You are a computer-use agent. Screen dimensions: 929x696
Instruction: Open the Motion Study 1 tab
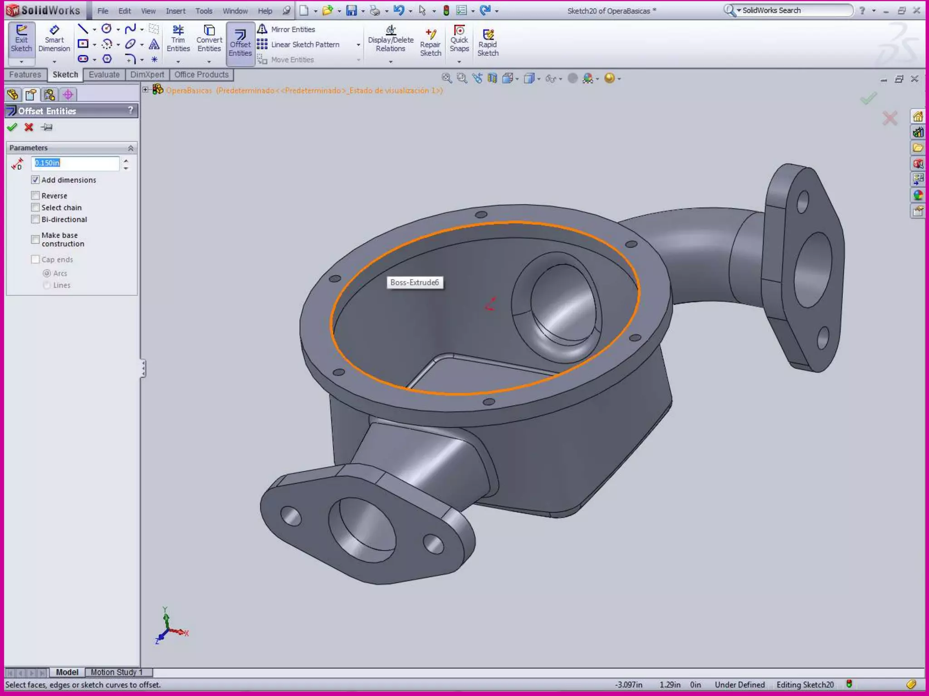tap(117, 672)
